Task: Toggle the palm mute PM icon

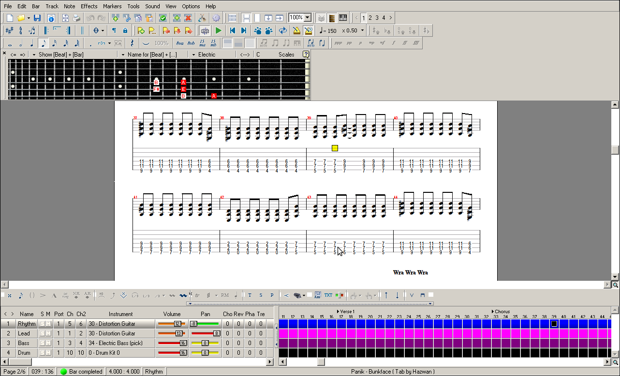Action: click(225, 295)
